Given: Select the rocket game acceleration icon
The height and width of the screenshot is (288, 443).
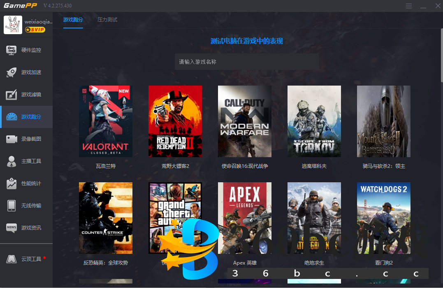Looking at the screenshot, I should click(x=12, y=72).
